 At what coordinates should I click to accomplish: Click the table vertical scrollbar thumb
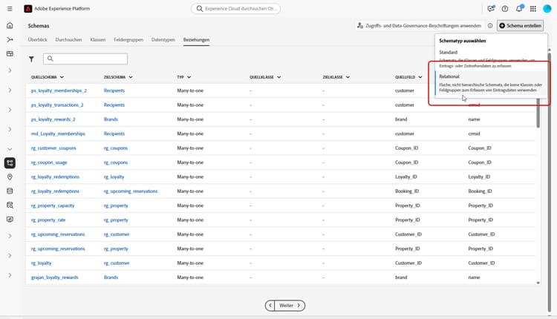538,113
